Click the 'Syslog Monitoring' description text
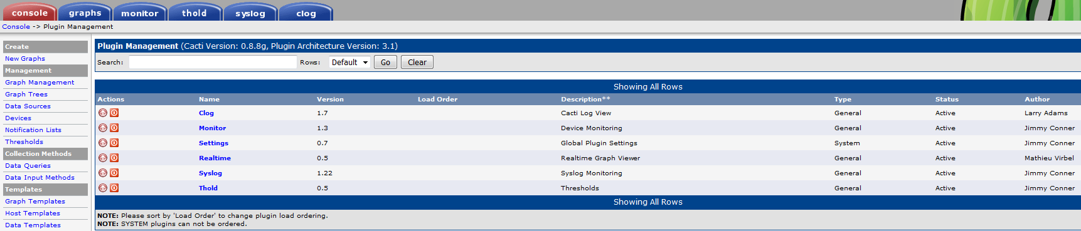 tap(592, 173)
